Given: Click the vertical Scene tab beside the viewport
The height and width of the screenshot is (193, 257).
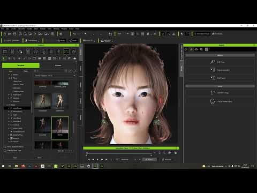Looking at the screenshot, I should [81, 68].
